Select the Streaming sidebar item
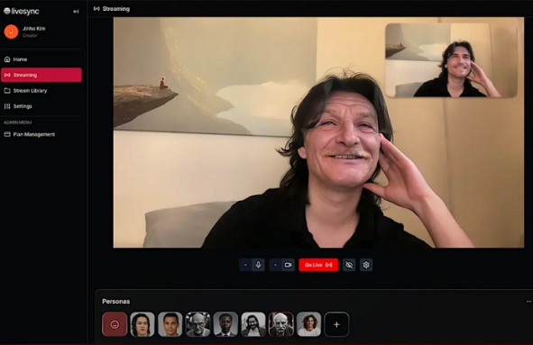The height and width of the screenshot is (345, 533). click(41, 75)
